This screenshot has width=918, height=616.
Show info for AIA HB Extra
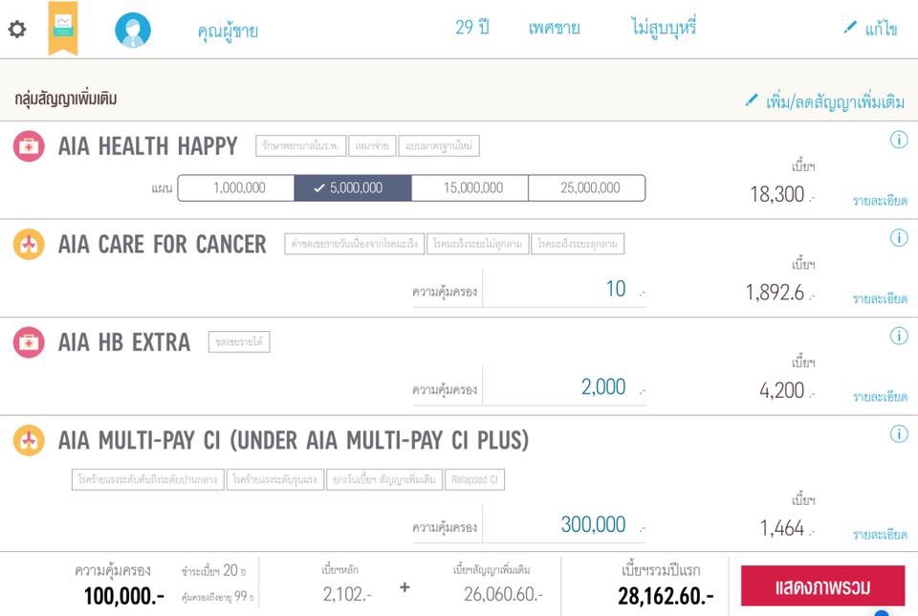[x=899, y=336]
